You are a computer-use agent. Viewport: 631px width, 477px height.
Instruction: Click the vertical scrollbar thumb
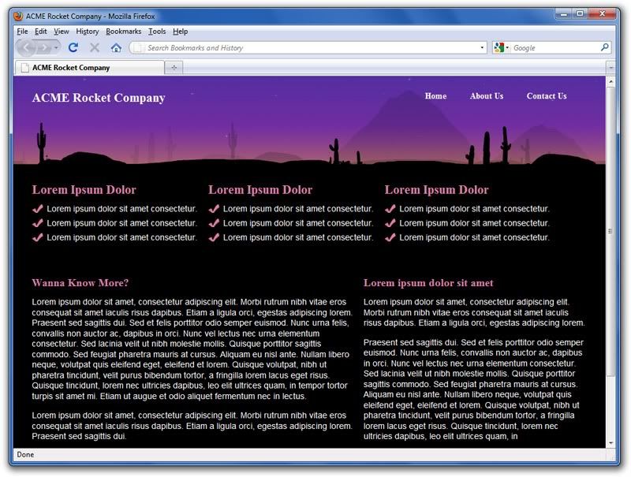point(610,231)
